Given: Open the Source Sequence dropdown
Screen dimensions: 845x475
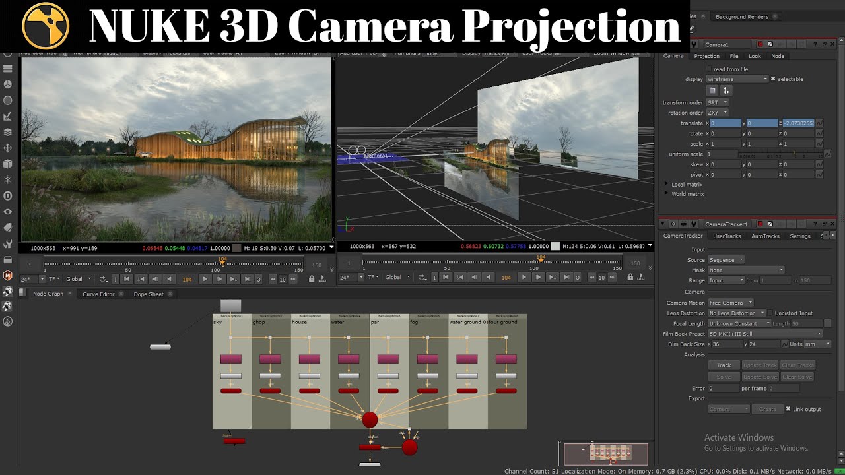Looking at the screenshot, I should coord(726,260).
